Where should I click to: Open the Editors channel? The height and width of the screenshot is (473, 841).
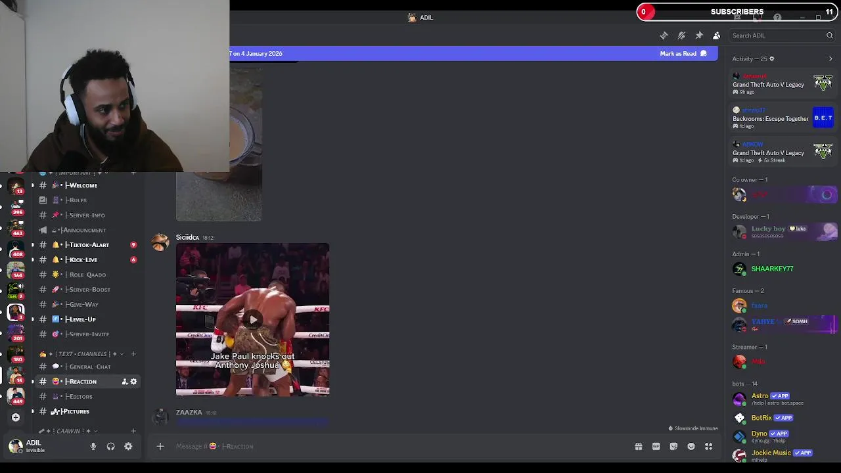(87, 396)
